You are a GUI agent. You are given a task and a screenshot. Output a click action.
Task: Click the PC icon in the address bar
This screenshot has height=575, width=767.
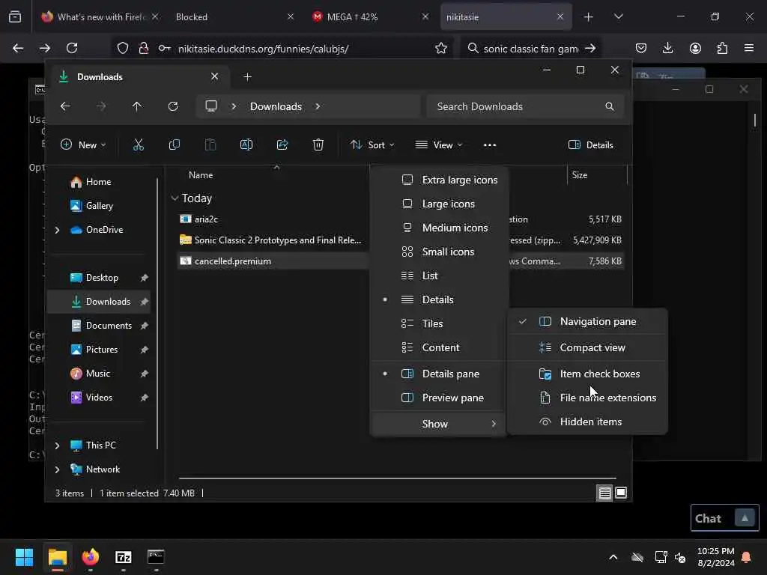pyautogui.click(x=211, y=106)
